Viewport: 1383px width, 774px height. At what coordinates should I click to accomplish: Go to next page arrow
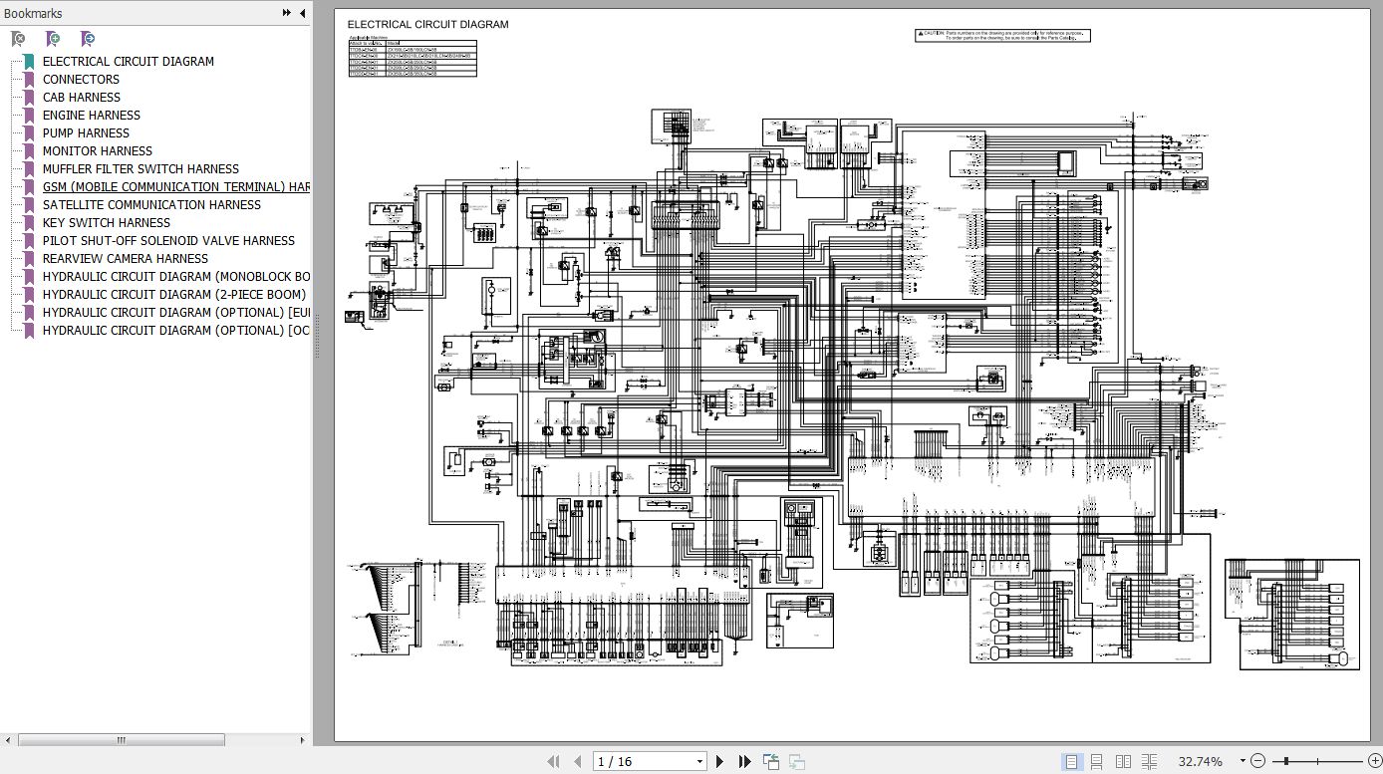pos(720,762)
